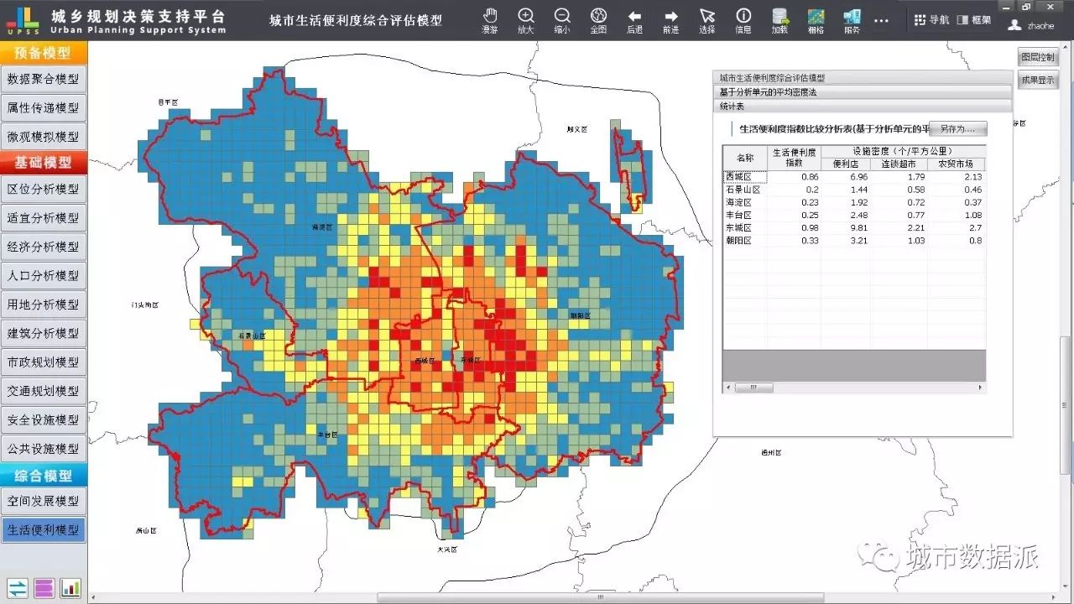Image resolution: width=1074 pixels, height=604 pixels.
Task: Collapse the 统计表 panel header
Action: (x=863, y=107)
